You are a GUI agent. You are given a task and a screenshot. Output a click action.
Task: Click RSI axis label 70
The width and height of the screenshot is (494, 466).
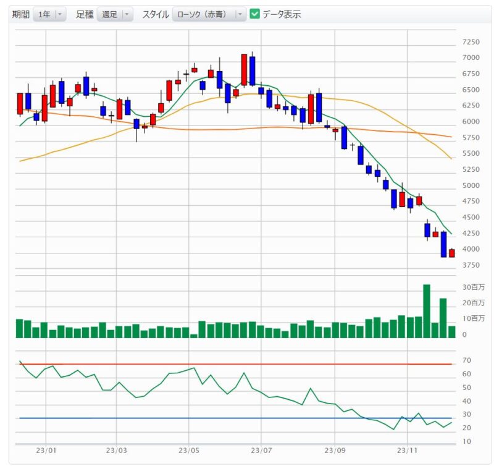[466, 360]
